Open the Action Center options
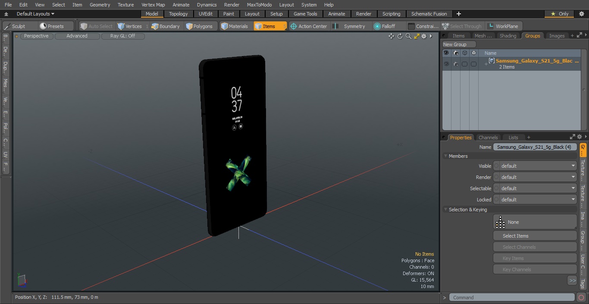 point(309,26)
